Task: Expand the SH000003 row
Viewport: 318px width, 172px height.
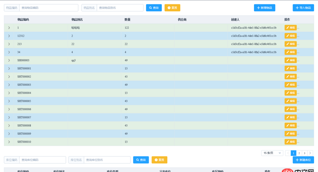Action: (9, 60)
